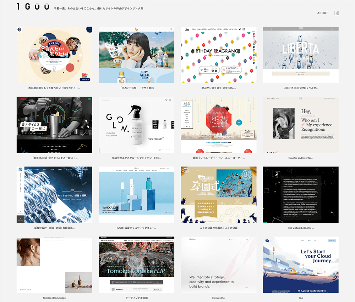Click the 'Helixes Inc.' caption
The width and height of the screenshot is (355, 302).
point(219,298)
